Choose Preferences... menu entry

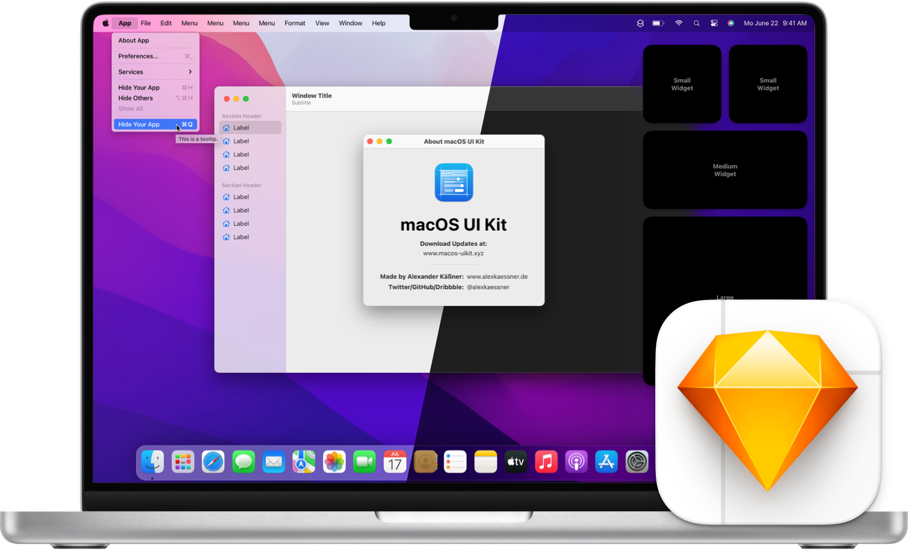point(155,56)
